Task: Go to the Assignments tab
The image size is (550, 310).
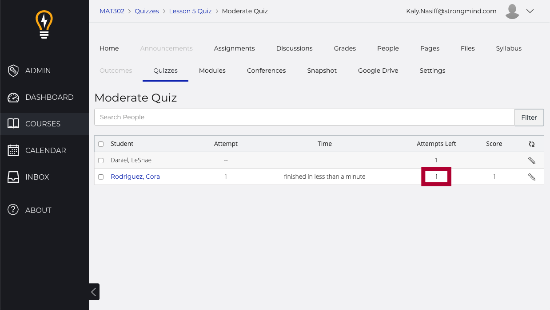Action: (234, 48)
